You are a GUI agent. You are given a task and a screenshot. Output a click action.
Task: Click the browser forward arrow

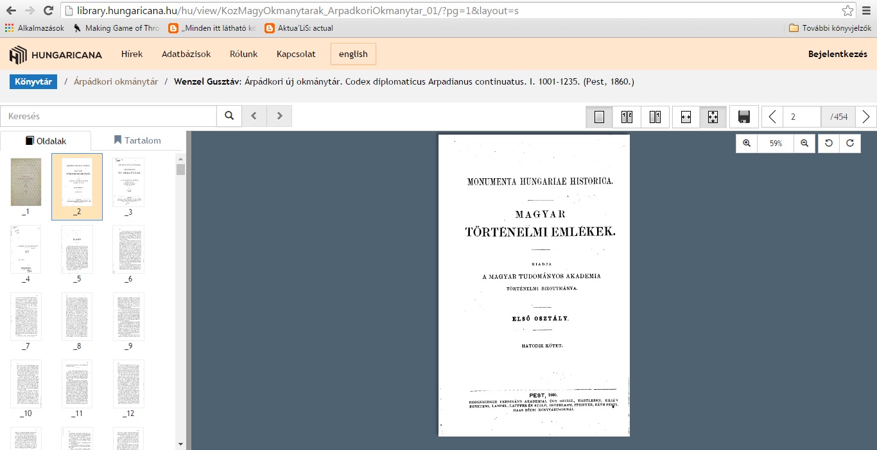30,10
